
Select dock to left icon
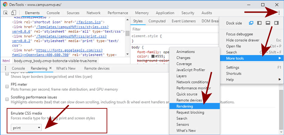(x=260, y=23)
